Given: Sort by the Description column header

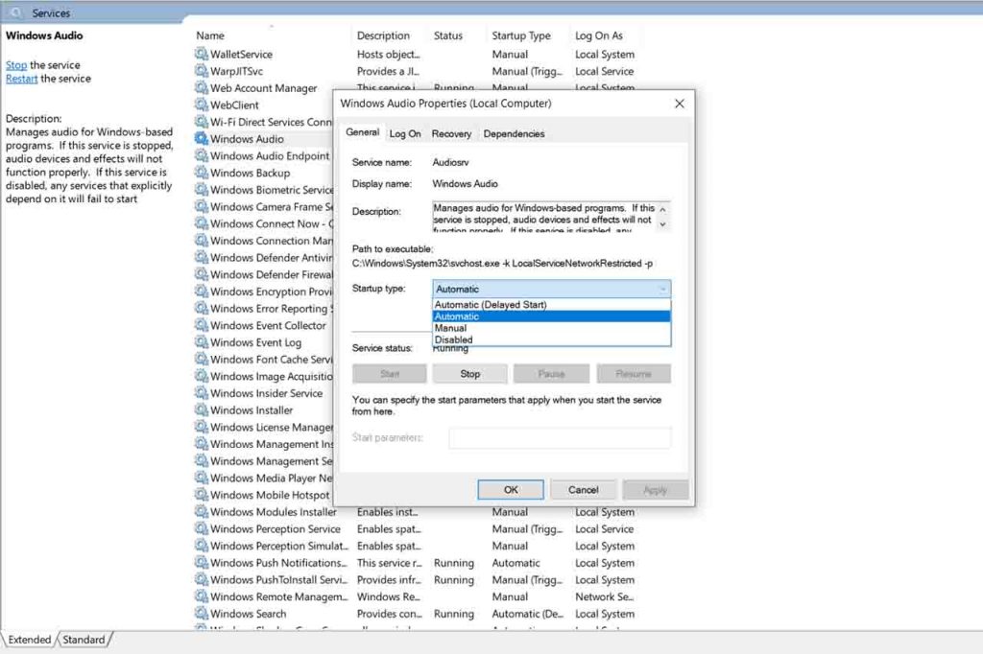Looking at the screenshot, I should click(383, 35).
